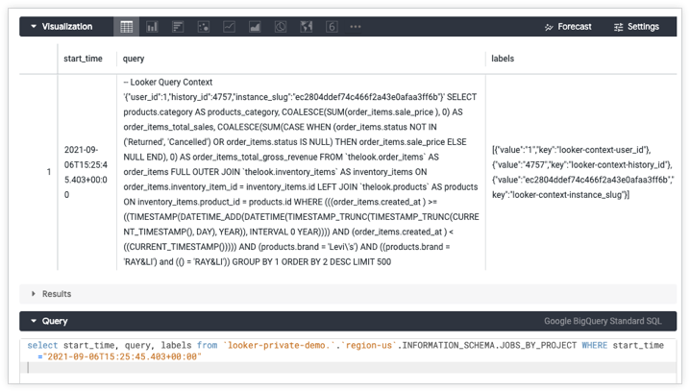Select the Single Value visualization icon
This screenshot has height=392, width=690.
[x=332, y=27]
